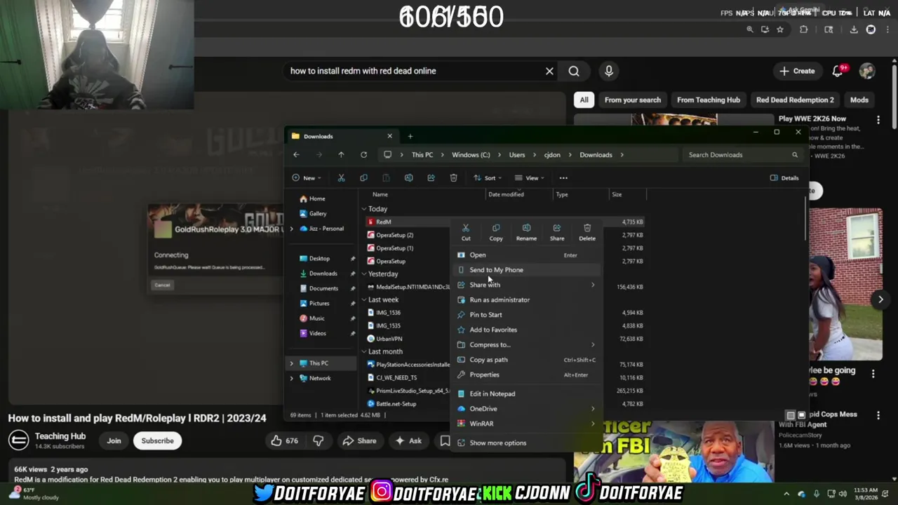Viewport: 898px width, 505px height.
Task: Click the YouTube search magnifier button
Action: pos(574,71)
